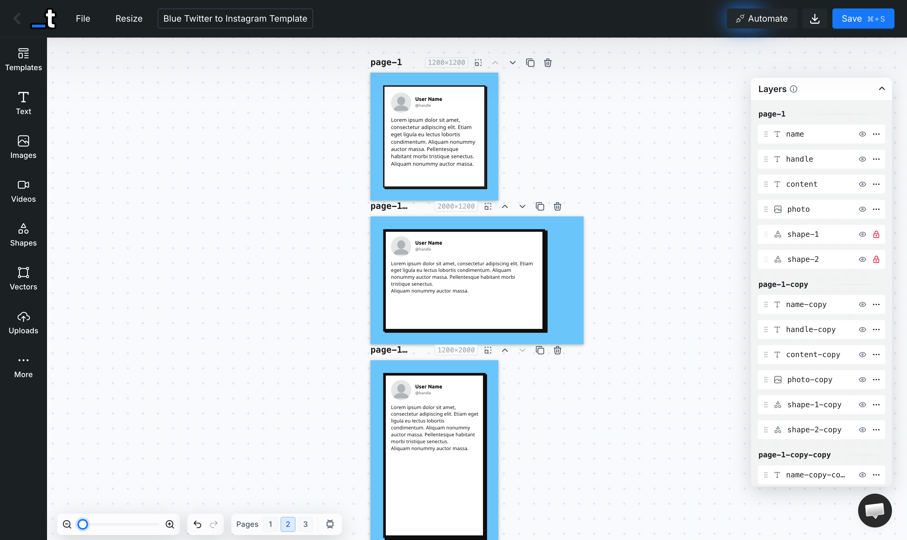Move the 2000×1200 page down

pos(522,206)
